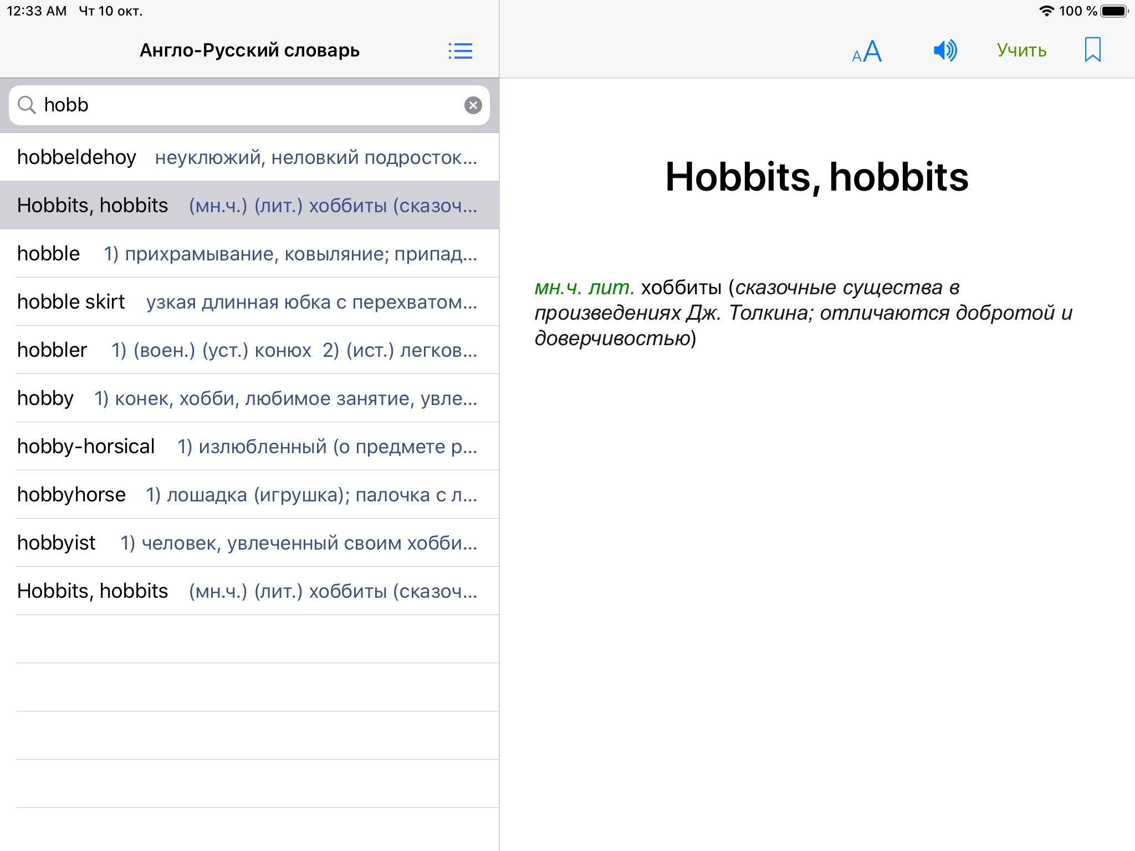The height and width of the screenshot is (851, 1135).
Task: Tap the magnifying glass search icon
Action: point(27,105)
